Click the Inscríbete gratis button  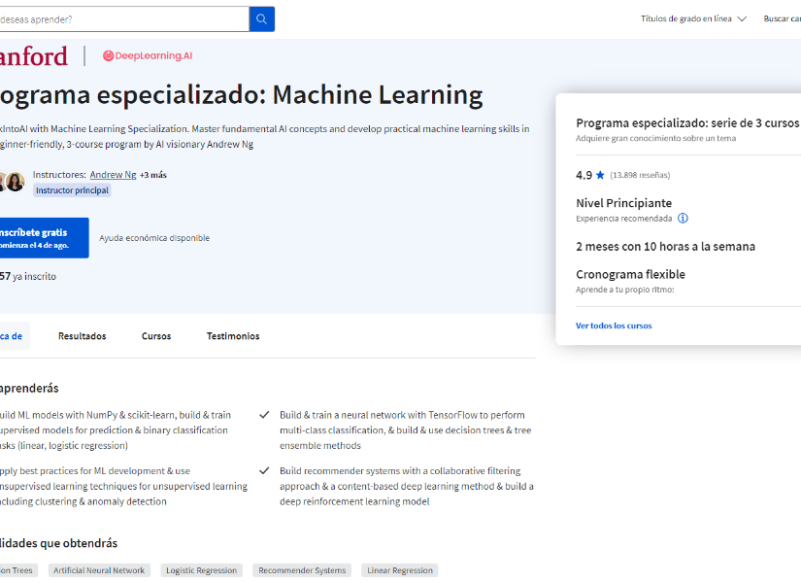pos(39,238)
